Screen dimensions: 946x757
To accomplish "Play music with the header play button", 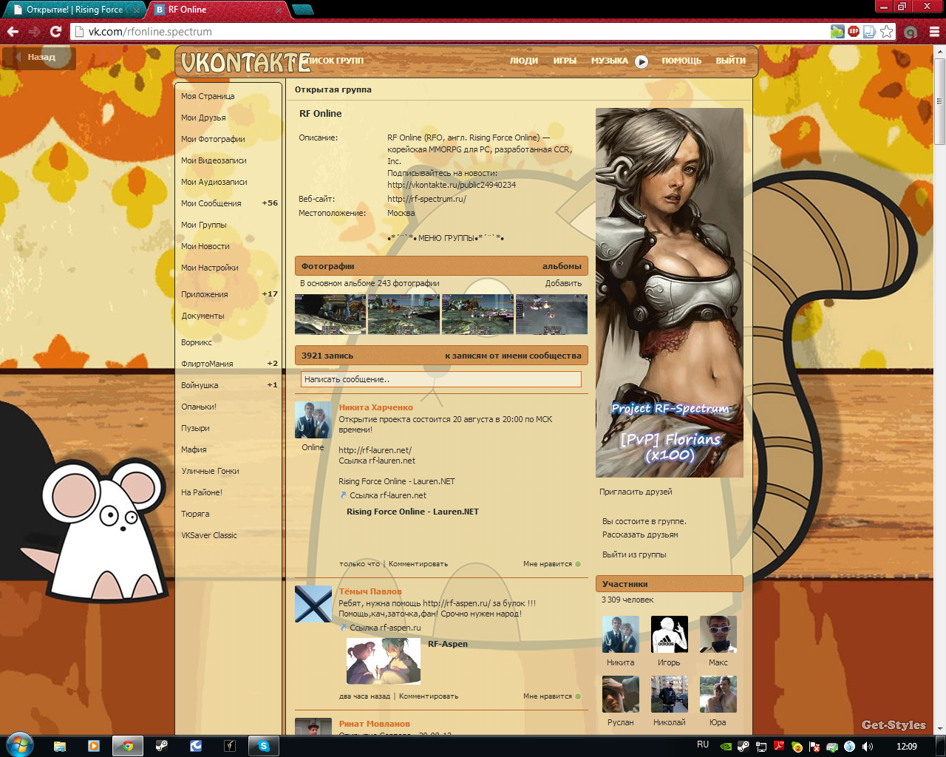I will [x=642, y=61].
